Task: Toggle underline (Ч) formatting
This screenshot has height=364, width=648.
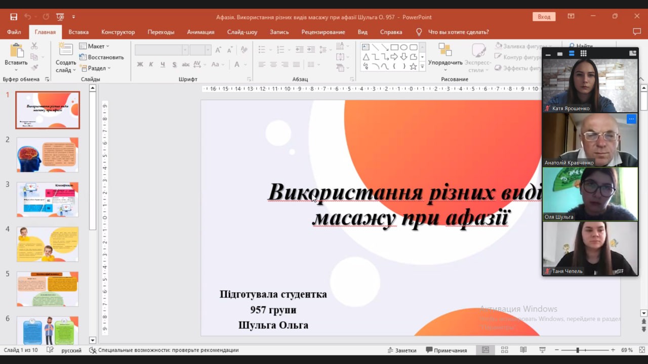Action: 163,64
